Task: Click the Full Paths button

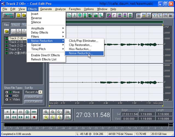Action: click(34, 102)
